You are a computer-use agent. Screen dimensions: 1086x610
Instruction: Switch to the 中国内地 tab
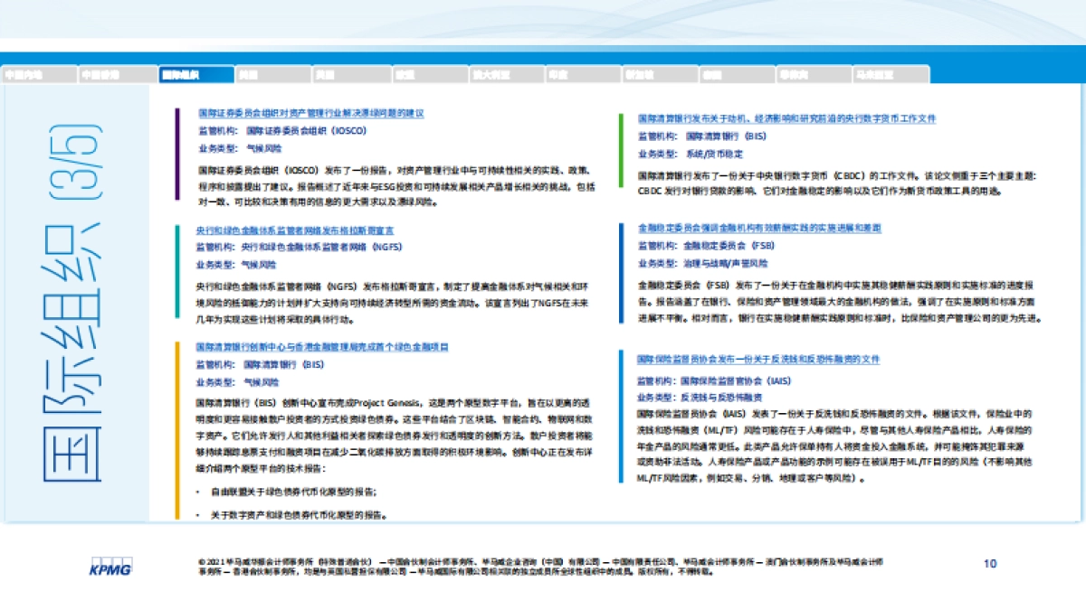pyautogui.click(x=36, y=73)
